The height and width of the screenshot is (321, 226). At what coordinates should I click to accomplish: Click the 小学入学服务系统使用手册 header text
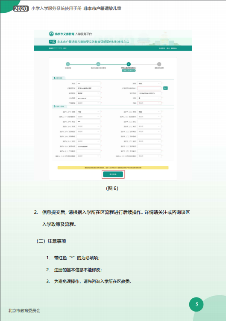[x=56, y=9]
